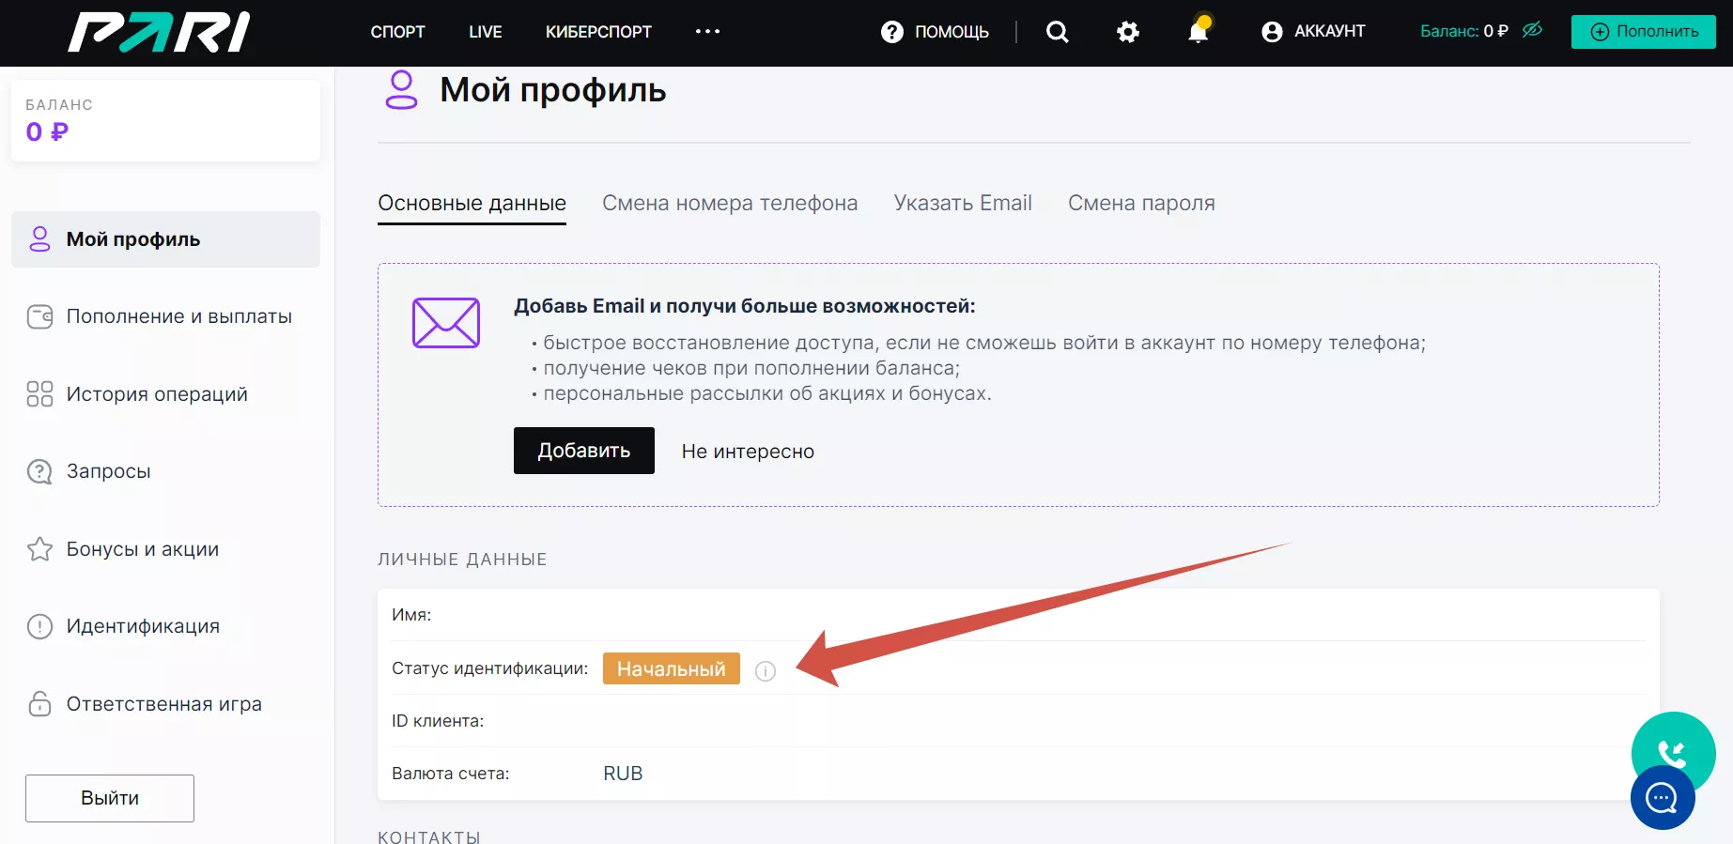Open the chat support bubble icon
The image size is (1733, 844).
[1662, 798]
